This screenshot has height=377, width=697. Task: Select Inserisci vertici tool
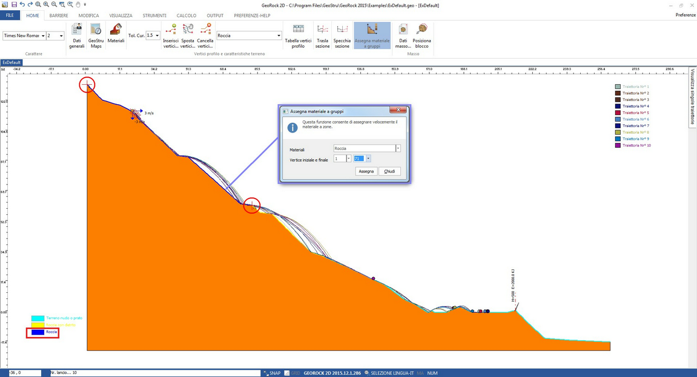click(171, 36)
